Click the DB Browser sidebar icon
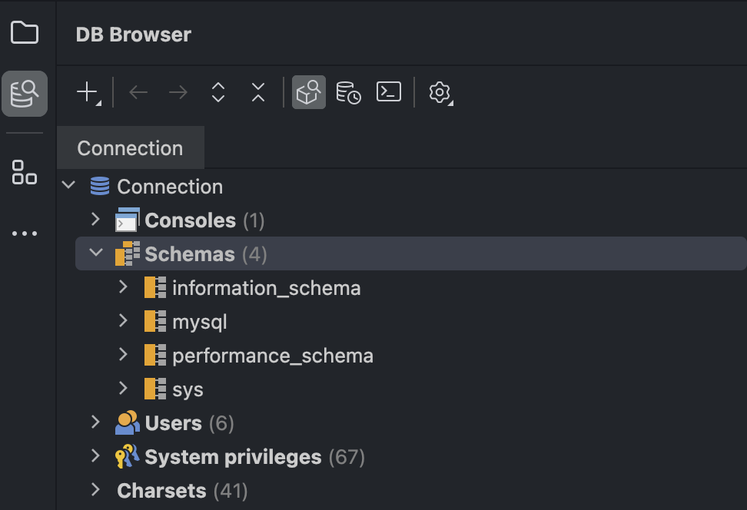The image size is (747, 510). tap(25, 94)
